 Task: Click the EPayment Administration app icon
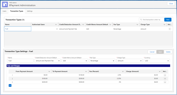coord(5,5)
